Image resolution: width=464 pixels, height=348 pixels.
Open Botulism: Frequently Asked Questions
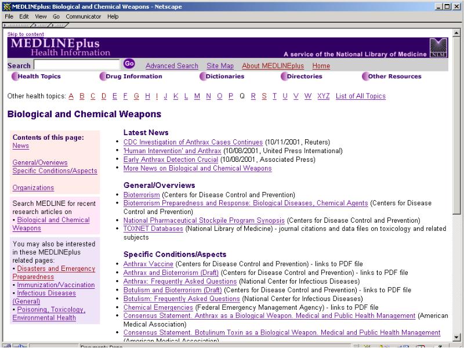tap(182, 299)
